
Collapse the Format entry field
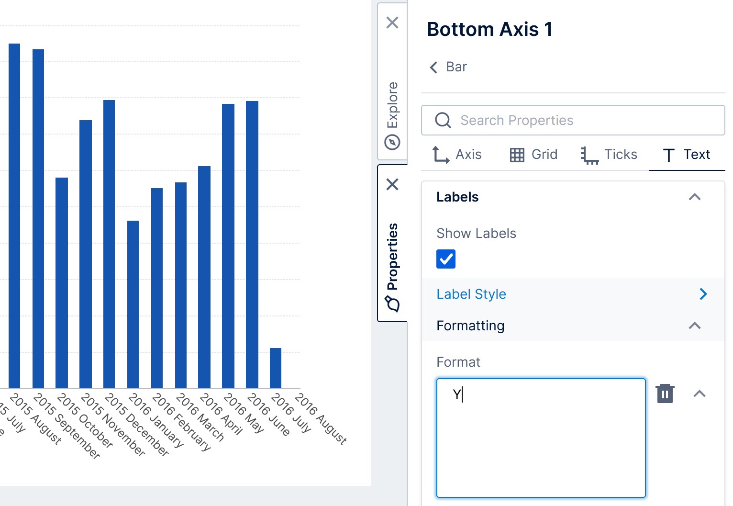tap(700, 394)
